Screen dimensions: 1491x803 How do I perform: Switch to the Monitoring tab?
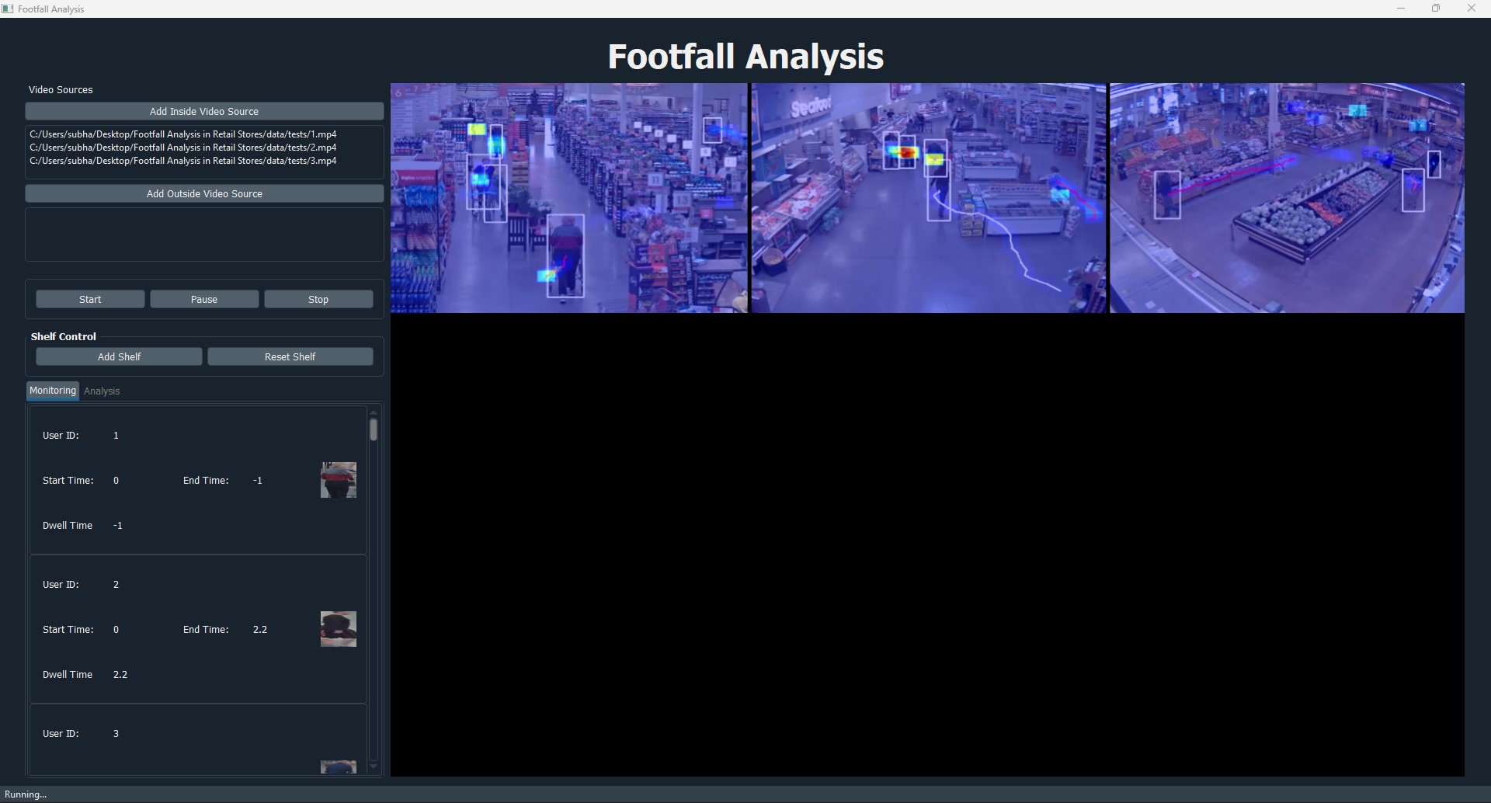53,391
